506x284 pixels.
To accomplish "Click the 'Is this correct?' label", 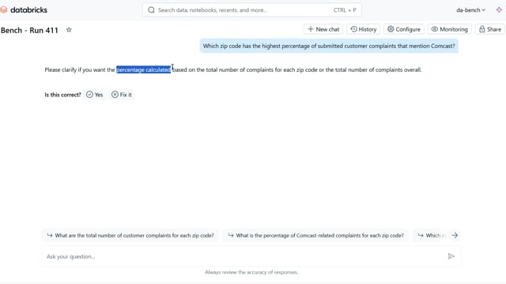I will tap(62, 95).
